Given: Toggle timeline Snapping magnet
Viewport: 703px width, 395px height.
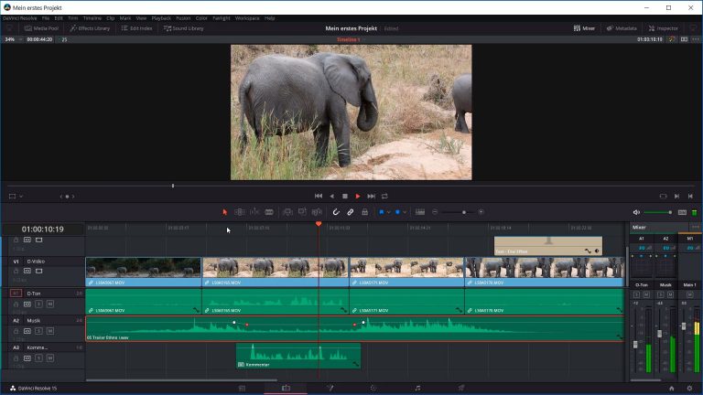Looking at the screenshot, I should 336,212.
